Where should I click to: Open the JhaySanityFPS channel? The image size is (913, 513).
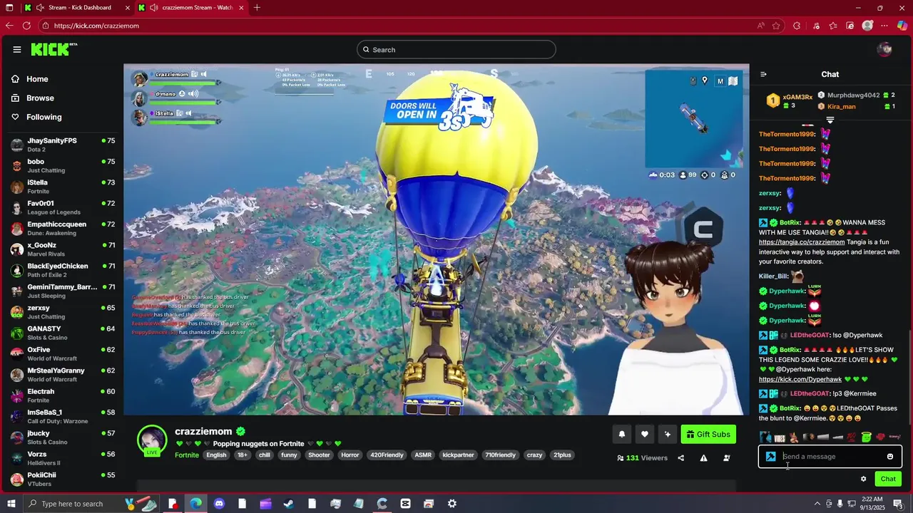[62, 145]
